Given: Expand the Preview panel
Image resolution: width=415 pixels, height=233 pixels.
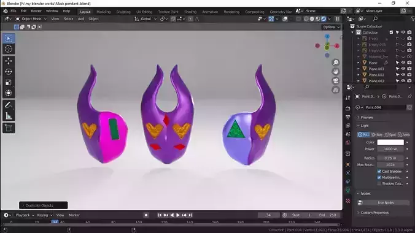Looking at the screenshot, I should click(x=367, y=118).
